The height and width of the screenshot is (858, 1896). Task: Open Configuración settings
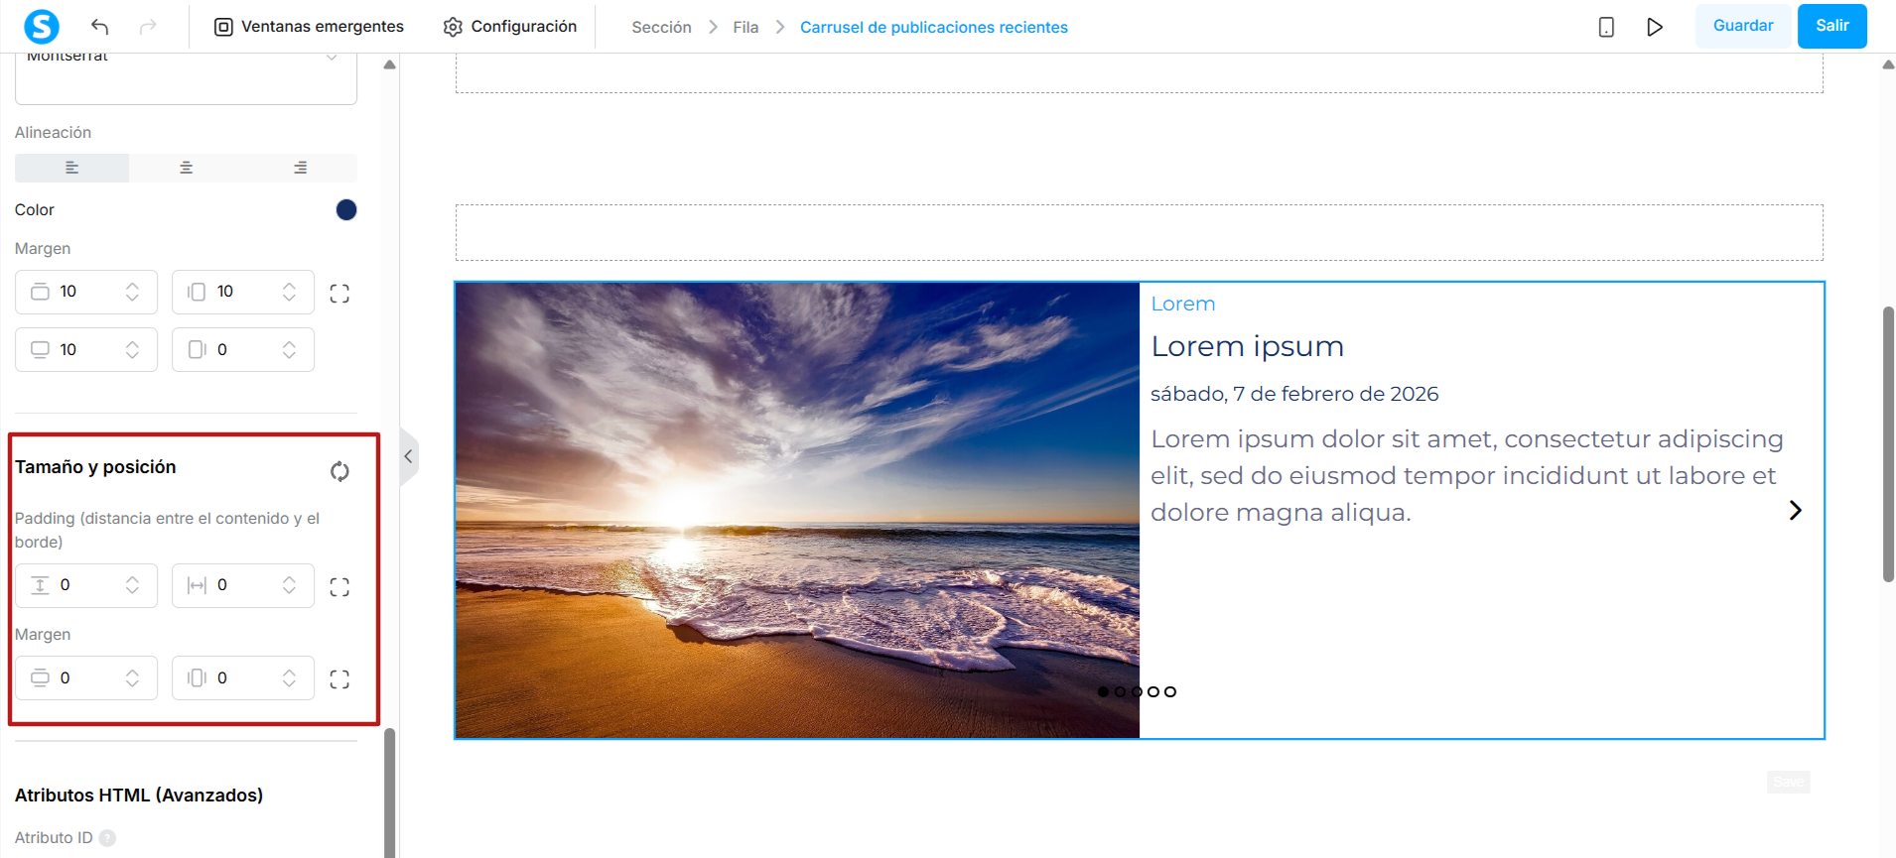tap(510, 27)
